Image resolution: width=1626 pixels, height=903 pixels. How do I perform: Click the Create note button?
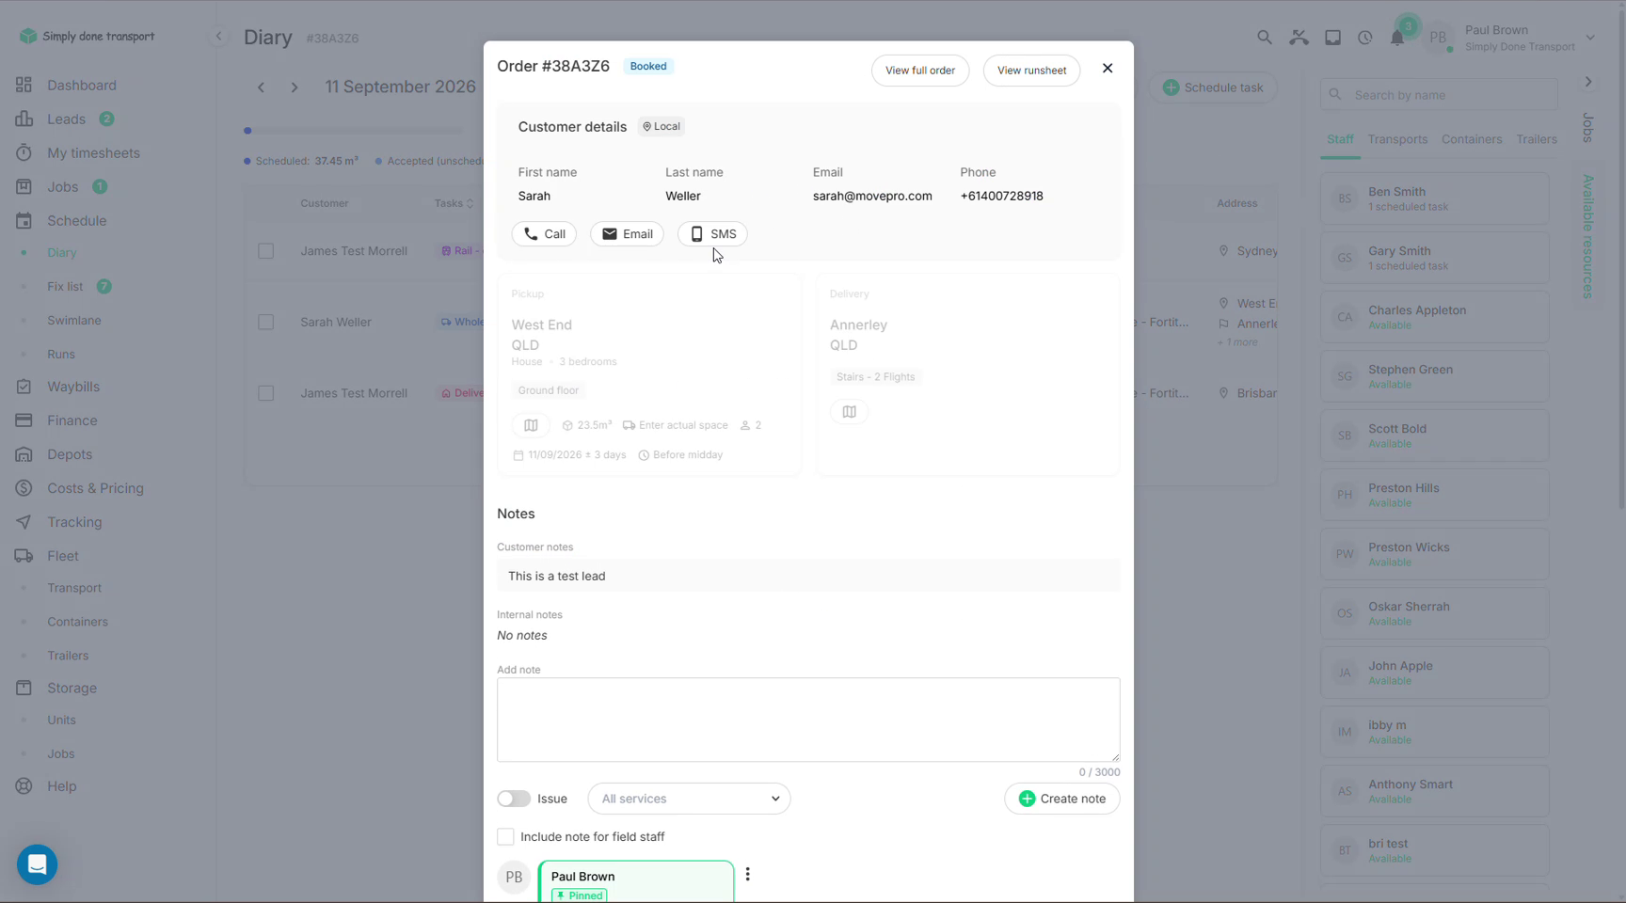[1062, 799]
